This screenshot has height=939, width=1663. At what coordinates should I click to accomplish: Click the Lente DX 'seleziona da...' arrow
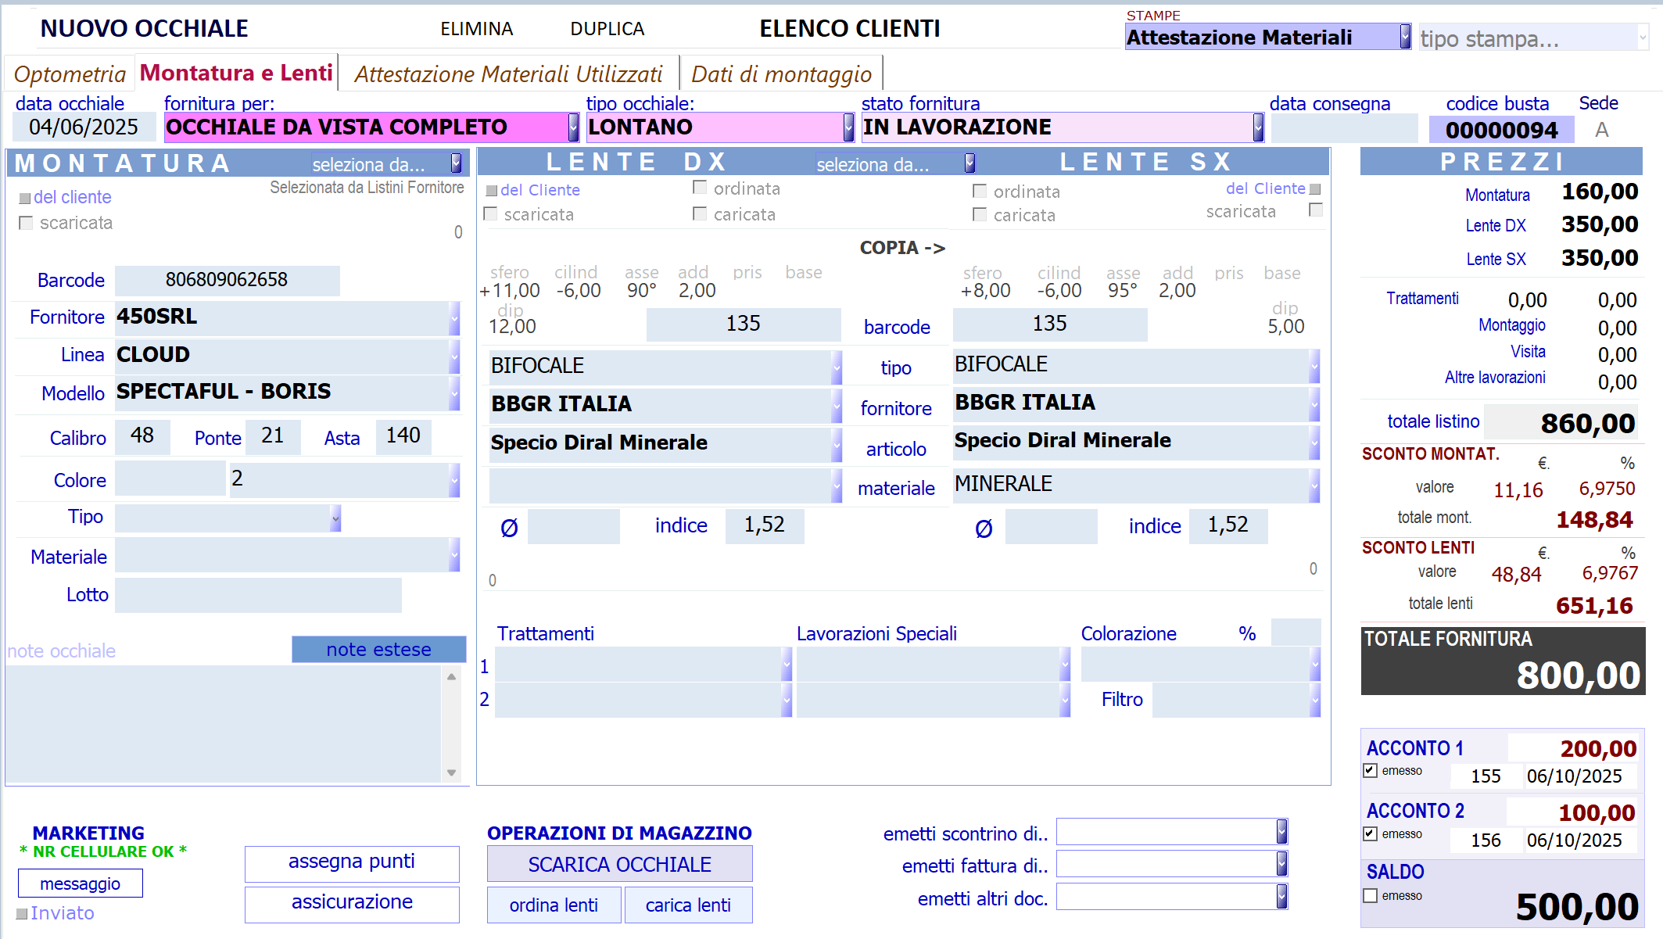(969, 163)
